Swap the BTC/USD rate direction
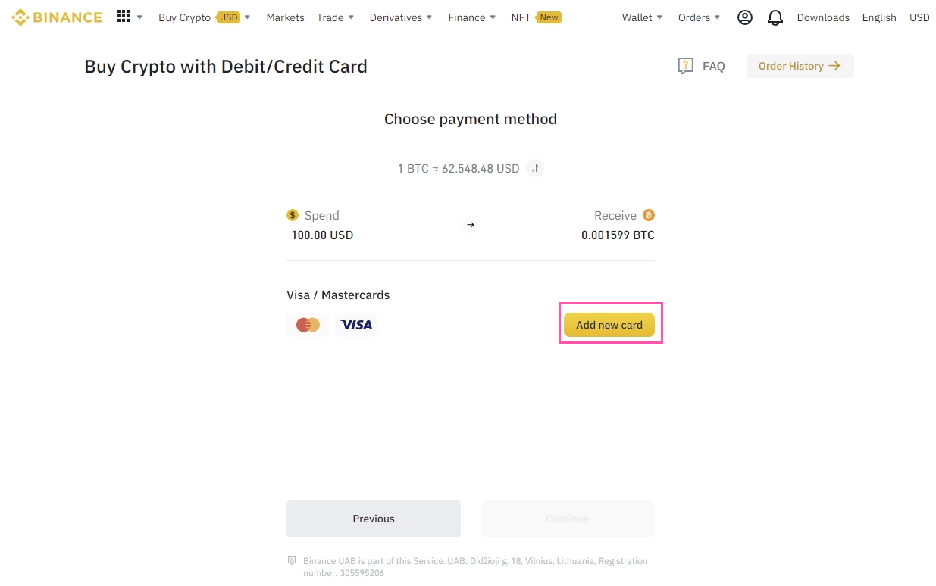This screenshot has height=586, width=936. (x=535, y=168)
